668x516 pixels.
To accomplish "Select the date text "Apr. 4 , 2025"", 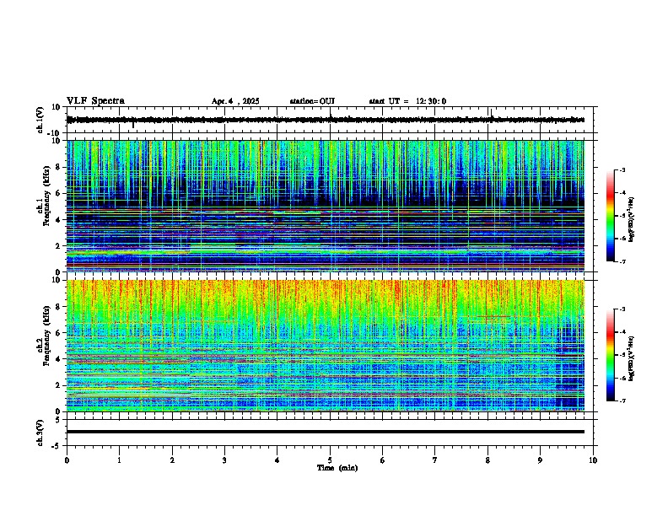I will tap(235, 101).
